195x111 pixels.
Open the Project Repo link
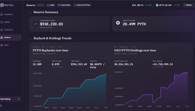[x=64, y=5]
